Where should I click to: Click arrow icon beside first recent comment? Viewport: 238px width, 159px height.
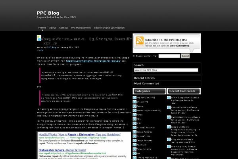coord(169,97)
